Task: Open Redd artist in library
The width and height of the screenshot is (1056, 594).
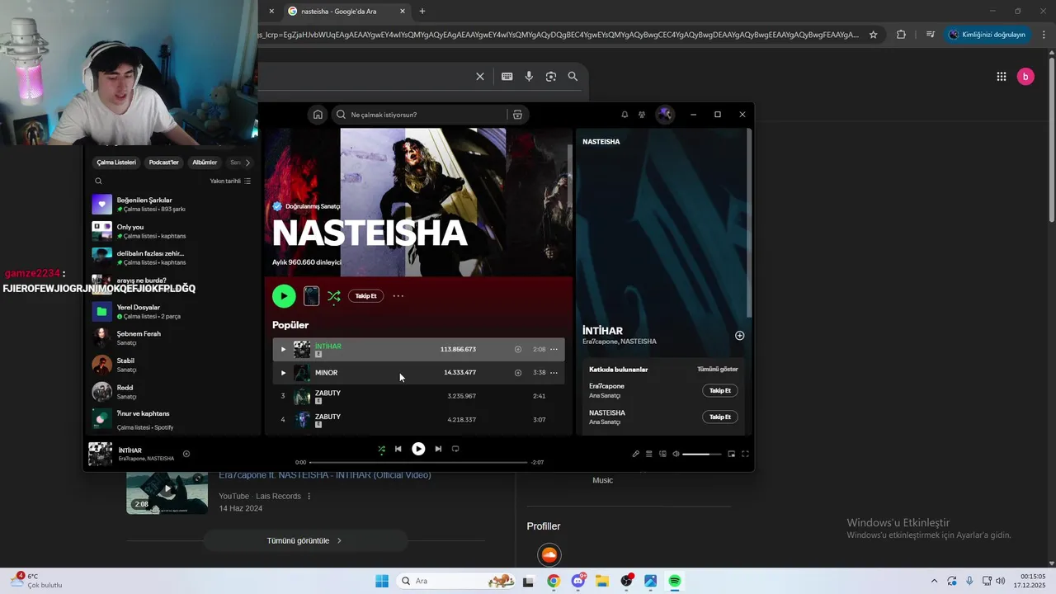Action: tap(172, 392)
